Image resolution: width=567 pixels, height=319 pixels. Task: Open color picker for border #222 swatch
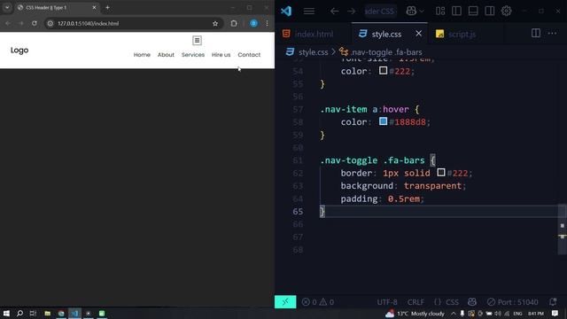point(441,172)
